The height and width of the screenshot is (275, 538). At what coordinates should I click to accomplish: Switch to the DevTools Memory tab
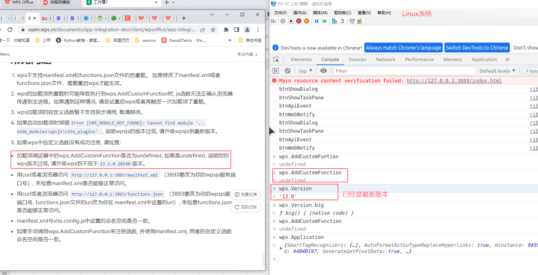[452, 60]
